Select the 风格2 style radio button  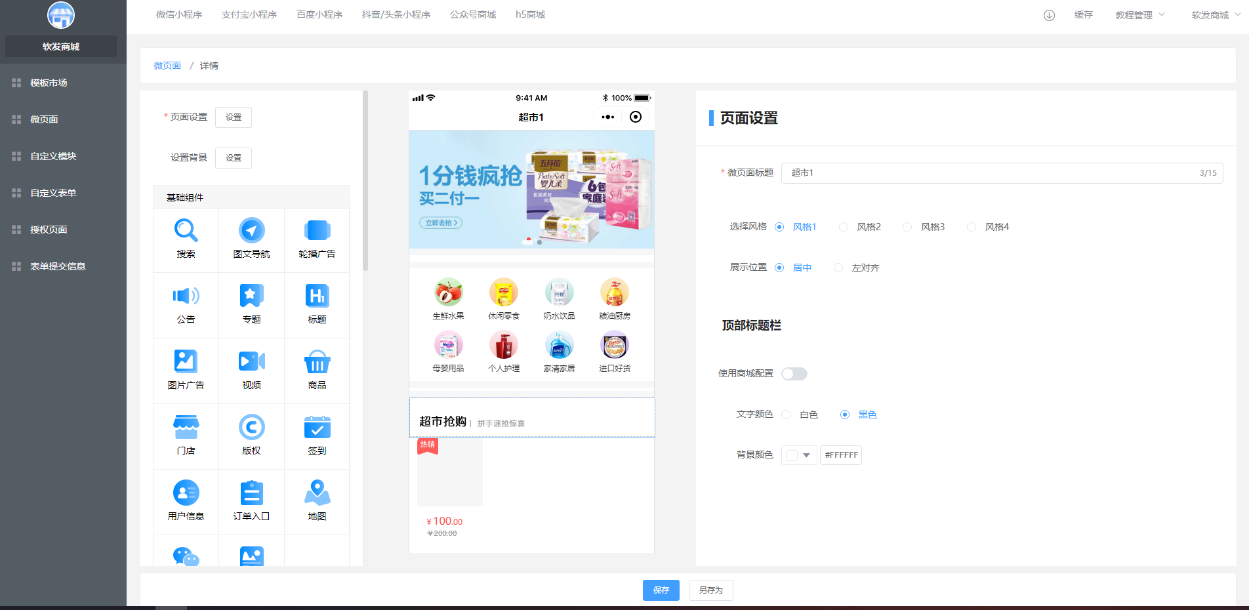coord(844,227)
